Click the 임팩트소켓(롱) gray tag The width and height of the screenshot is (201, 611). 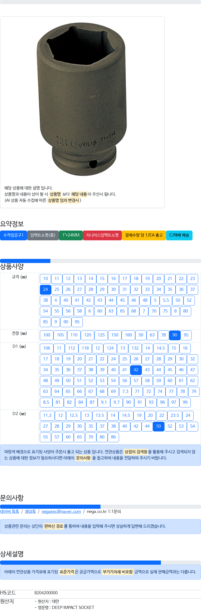tap(43, 235)
